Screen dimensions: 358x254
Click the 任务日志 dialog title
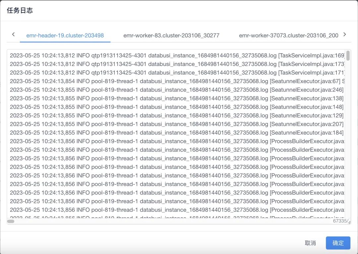pos(20,11)
